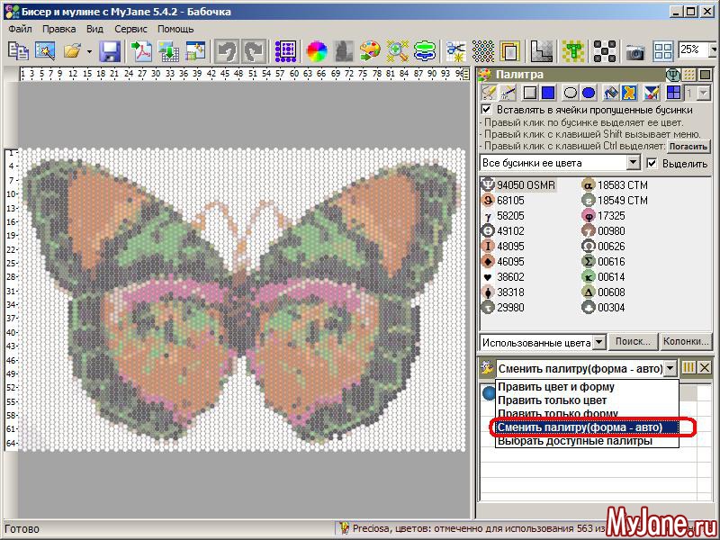Choose 'Править только цвет' from the list
Image resolution: width=720 pixels, height=540 pixels.
tap(552, 400)
